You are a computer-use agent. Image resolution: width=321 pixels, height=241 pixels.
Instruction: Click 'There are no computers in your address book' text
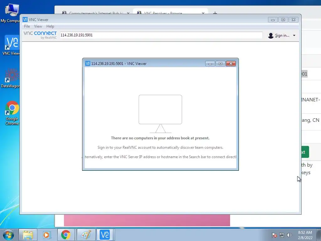[160, 138]
